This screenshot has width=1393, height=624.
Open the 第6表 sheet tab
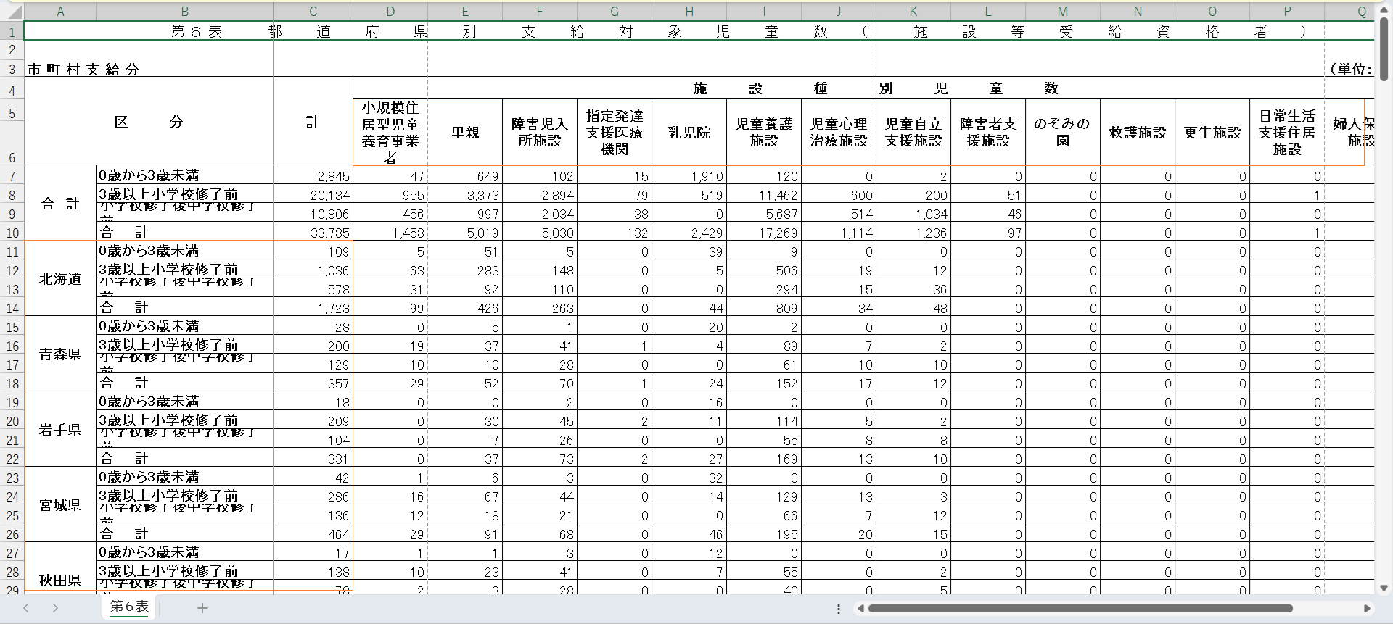click(129, 607)
